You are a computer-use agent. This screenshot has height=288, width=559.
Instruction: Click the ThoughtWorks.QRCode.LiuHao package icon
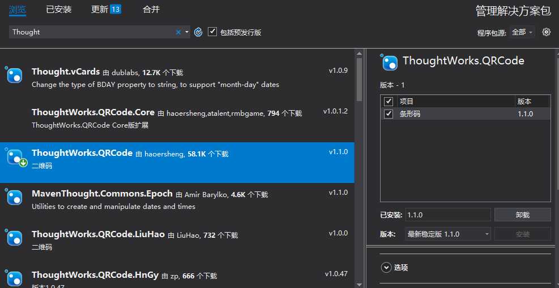[15, 238]
